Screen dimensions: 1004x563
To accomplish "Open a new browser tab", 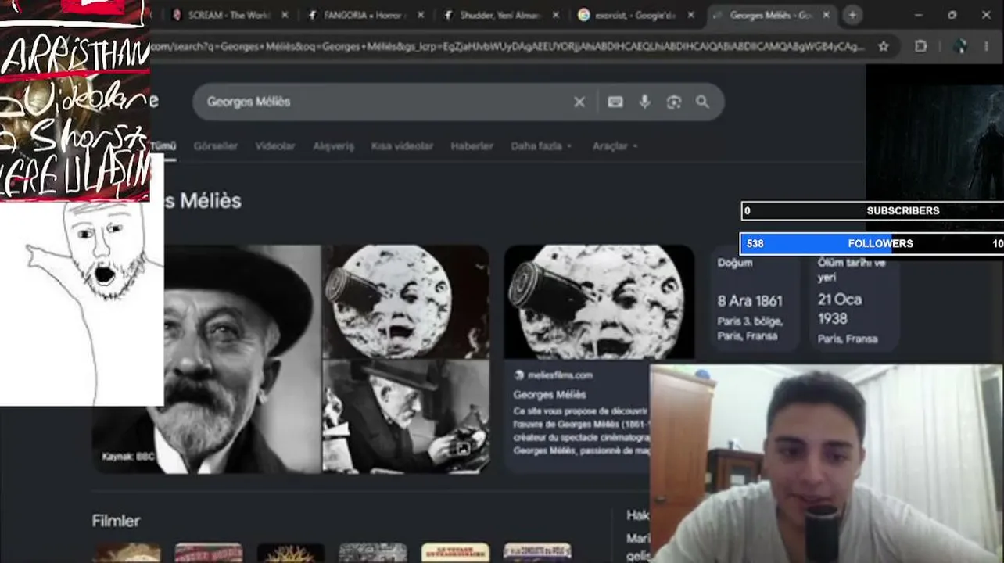I will [852, 15].
